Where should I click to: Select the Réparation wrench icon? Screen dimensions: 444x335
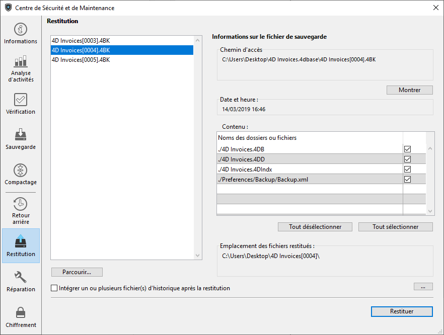[x=21, y=277]
